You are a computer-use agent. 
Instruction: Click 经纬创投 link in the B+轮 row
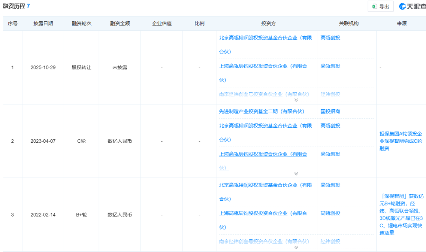(x=330, y=241)
